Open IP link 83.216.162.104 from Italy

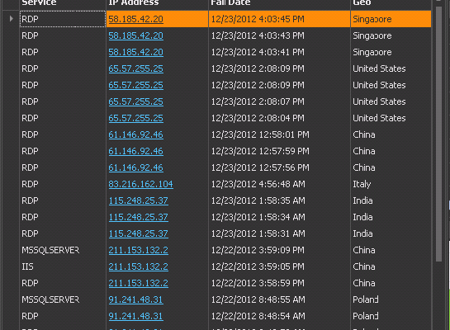click(x=140, y=184)
